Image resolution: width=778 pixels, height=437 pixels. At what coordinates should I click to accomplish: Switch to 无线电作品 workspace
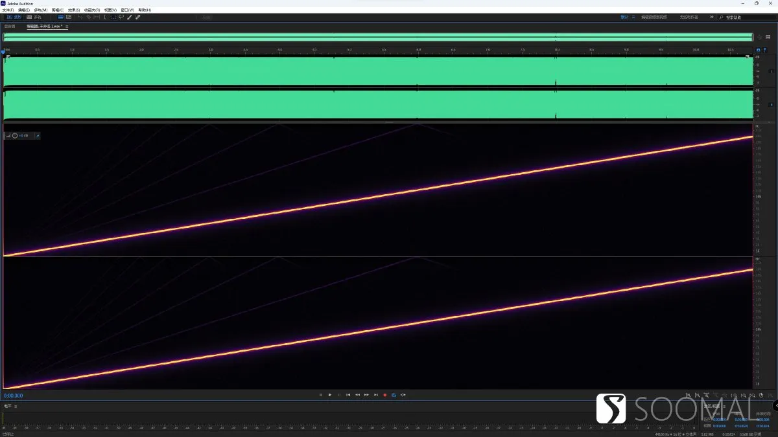tap(689, 17)
